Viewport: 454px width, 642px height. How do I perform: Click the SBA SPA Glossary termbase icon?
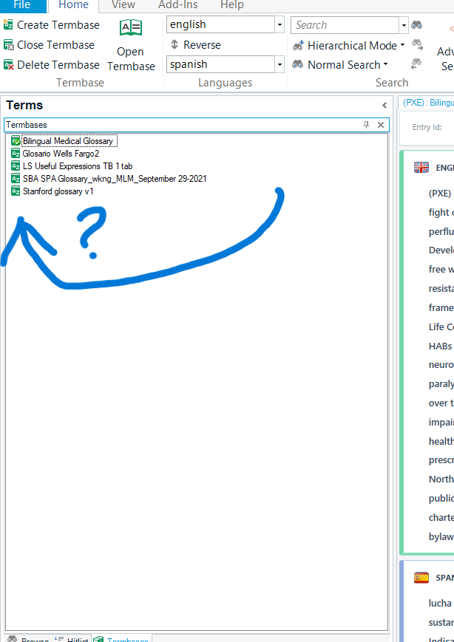16,179
